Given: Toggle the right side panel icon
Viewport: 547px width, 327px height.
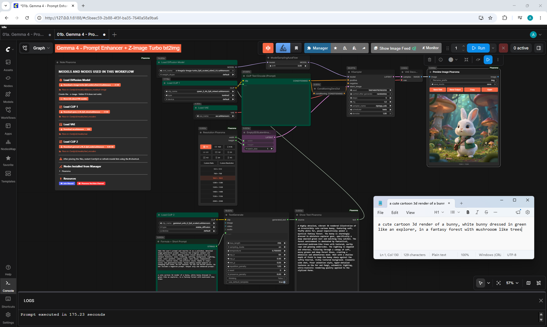Looking at the screenshot, I should click(539, 48).
